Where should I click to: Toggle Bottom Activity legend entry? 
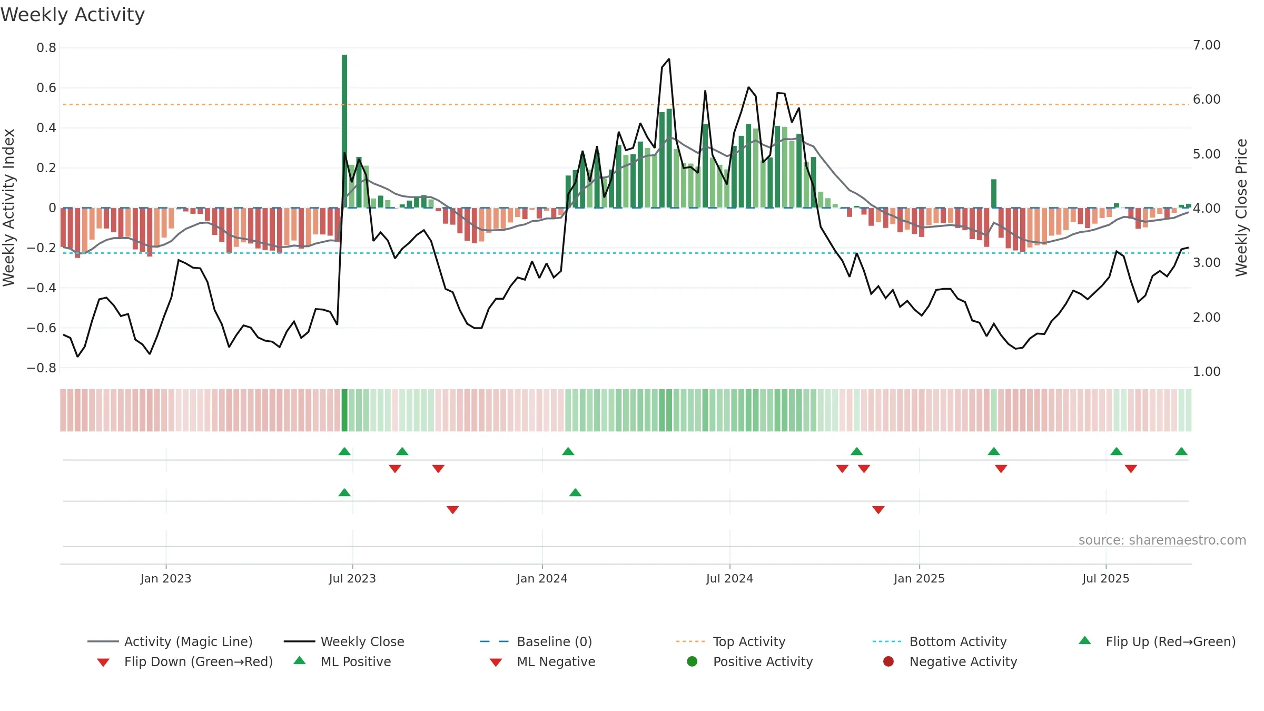click(x=940, y=641)
